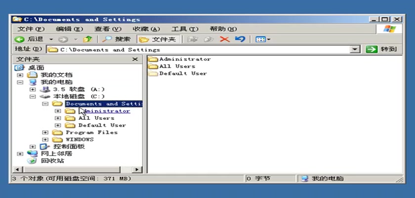Screen dimensions: 415x198
Task: Open the Search (搜索) toolbar button
Action: tap(117, 39)
